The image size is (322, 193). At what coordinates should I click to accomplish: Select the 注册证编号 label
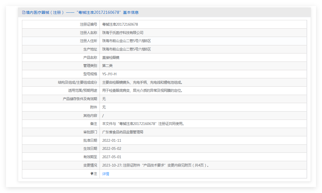click(88, 24)
